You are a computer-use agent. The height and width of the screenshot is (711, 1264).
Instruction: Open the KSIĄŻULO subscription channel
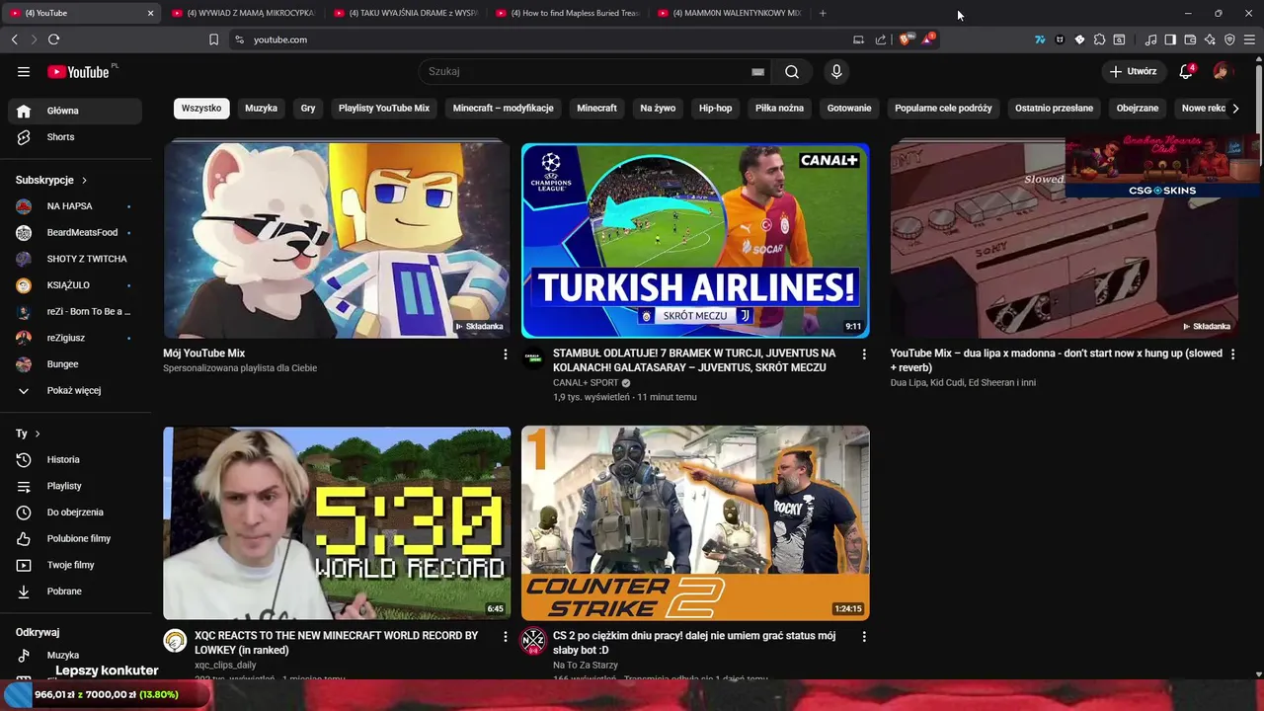click(75, 285)
